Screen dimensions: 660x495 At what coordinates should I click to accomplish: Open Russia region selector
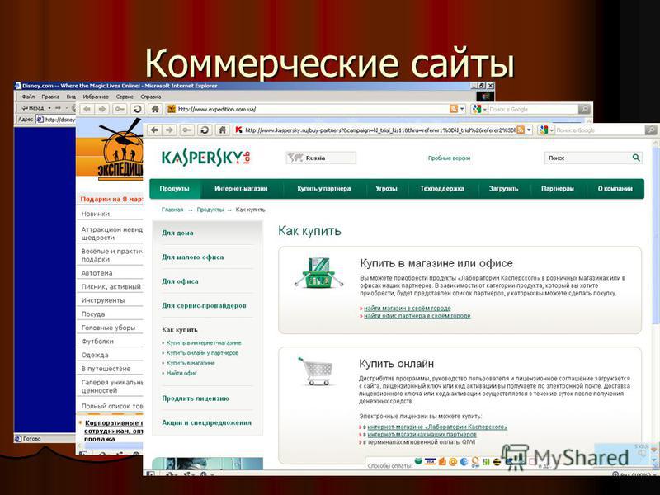[321, 158]
